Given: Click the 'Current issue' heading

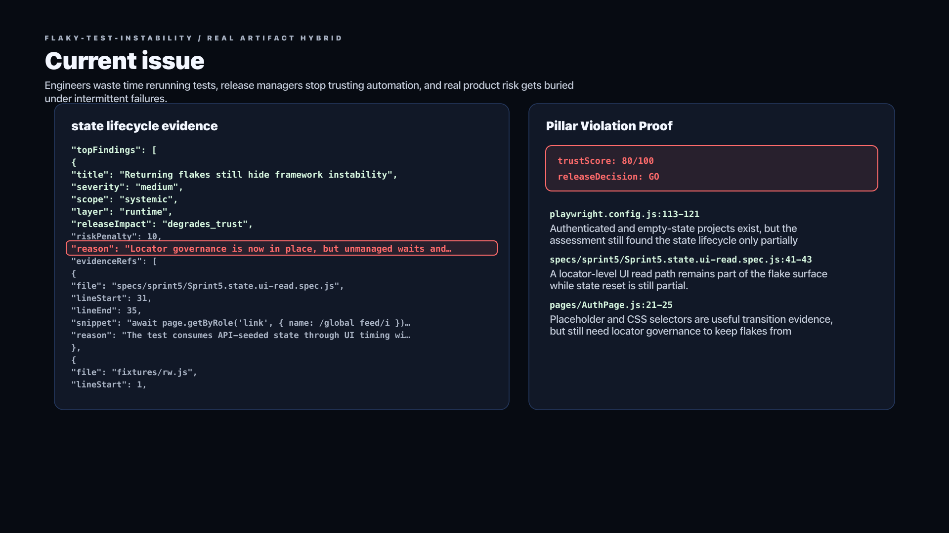Looking at the screenshot, I should click(125, 61).
